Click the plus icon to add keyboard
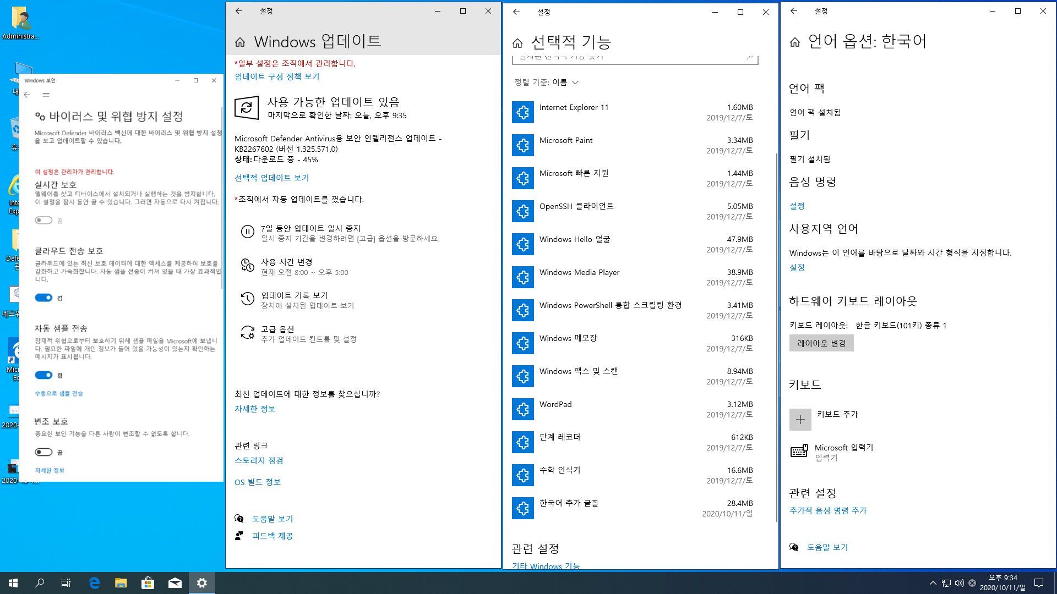This screenshot has height=594, width=1057. point(800,420)
